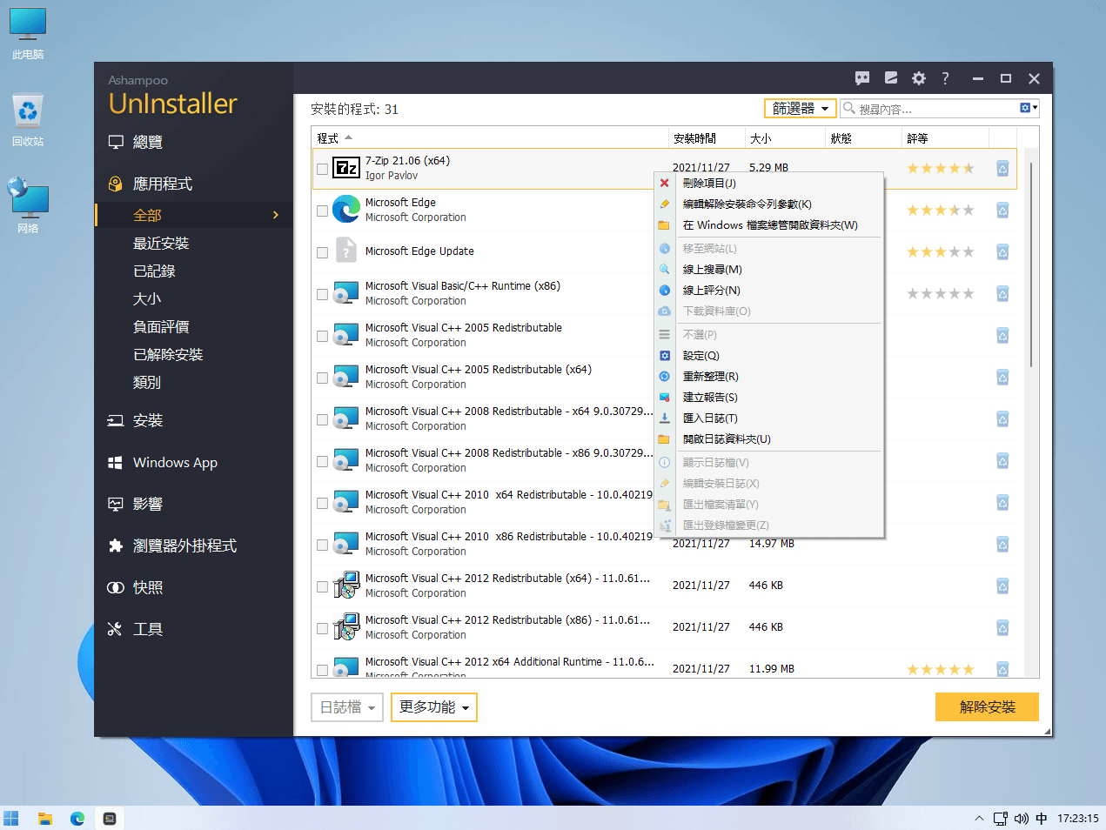This screenshot has height=830, width=1106.
Task: Open File Explorer from taskbar
Action: 44,818
